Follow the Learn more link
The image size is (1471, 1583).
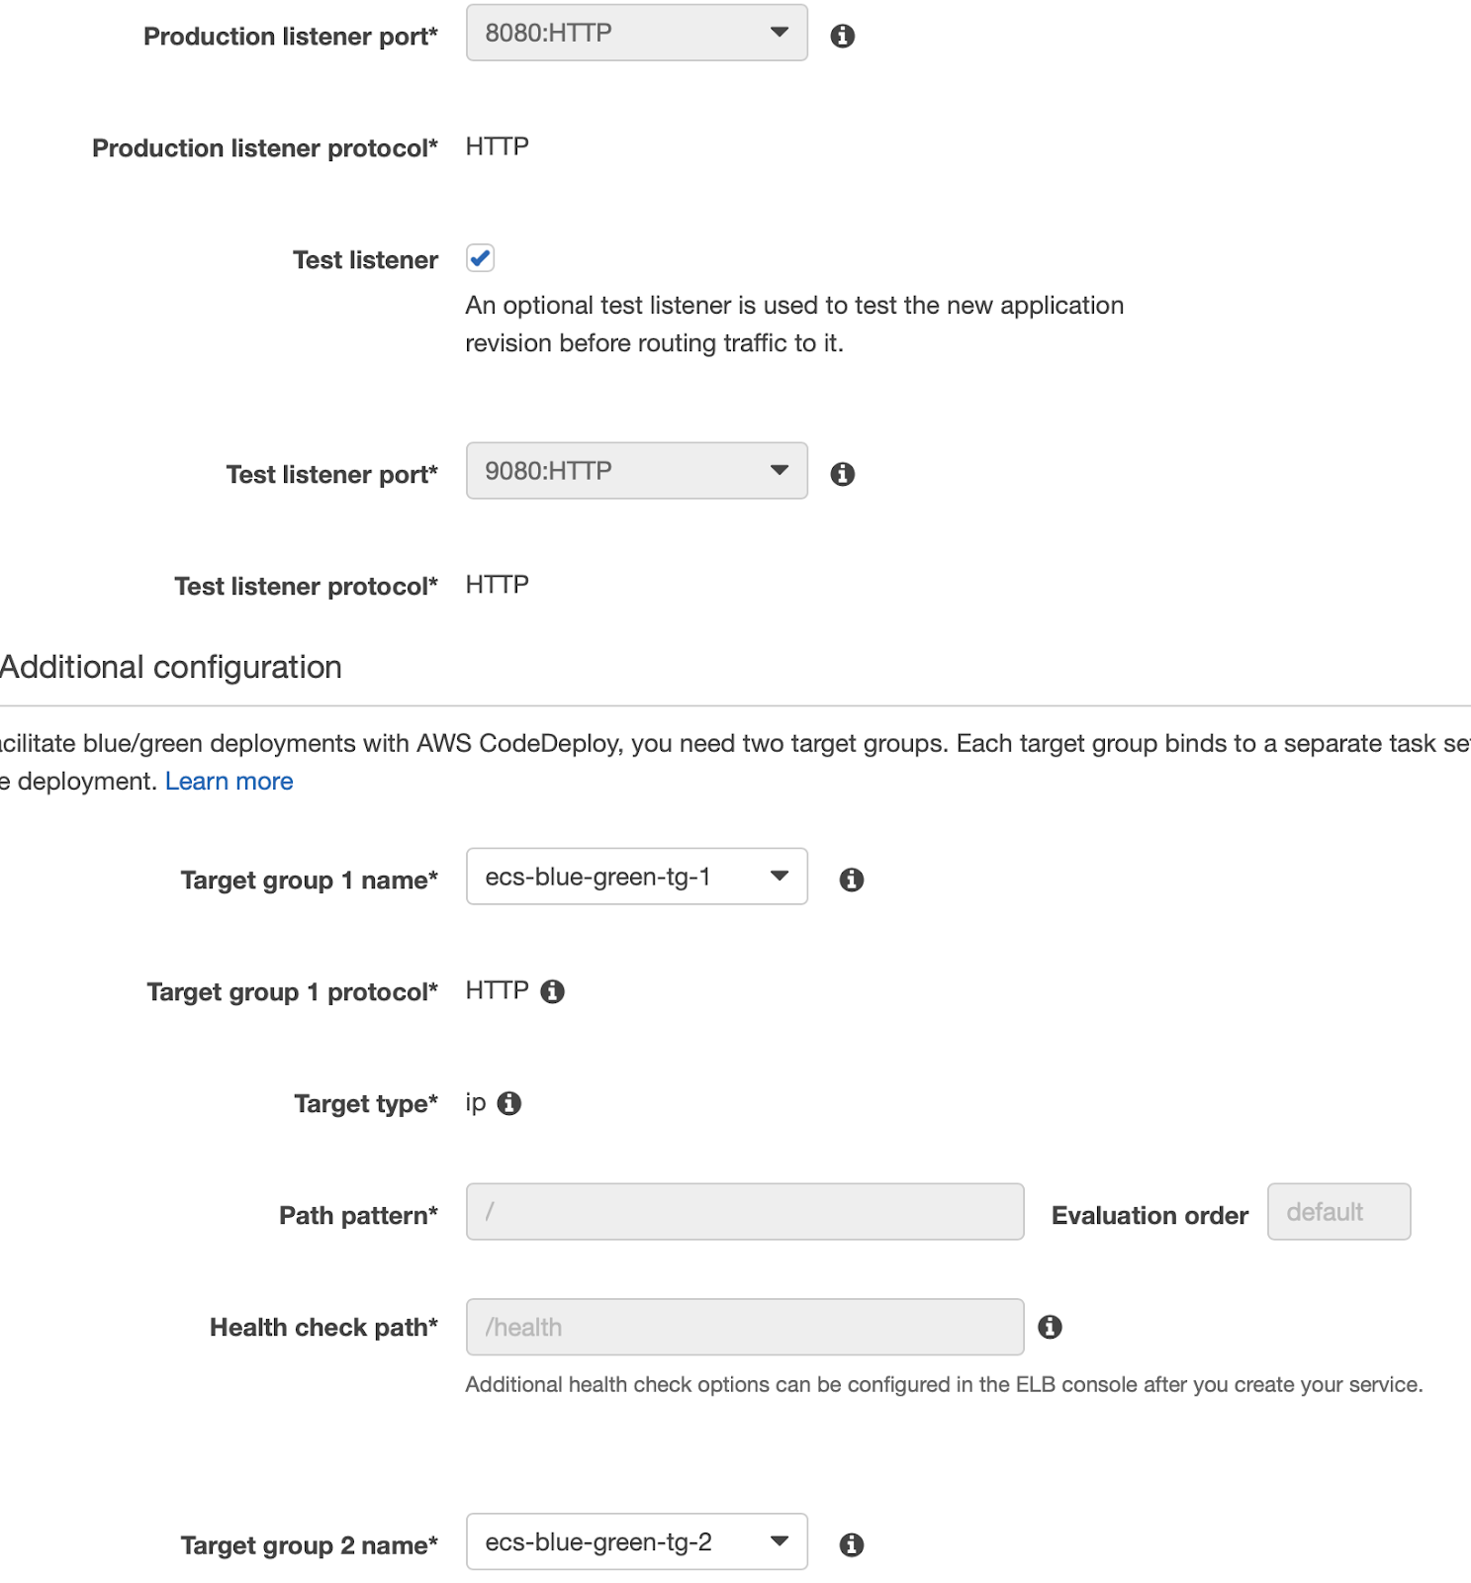click(x=229, y=782)
